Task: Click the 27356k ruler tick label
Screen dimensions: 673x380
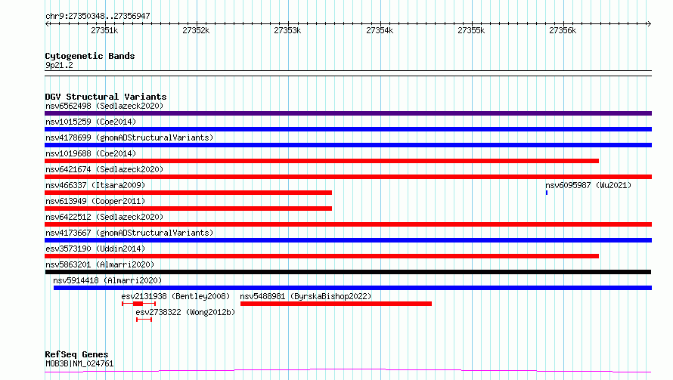Action: pyautogui.click(x=563, y=30)
